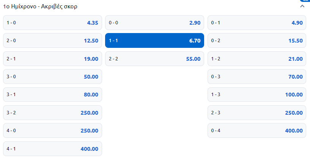Select 3 - 0 score at 50.00
This screenshot has height=158, width=310.
(52, 77)
